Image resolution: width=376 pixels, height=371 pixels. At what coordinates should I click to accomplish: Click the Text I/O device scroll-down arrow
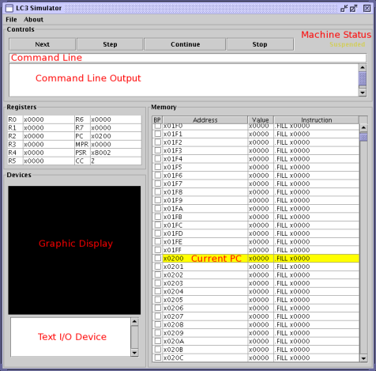coord(134,353)
